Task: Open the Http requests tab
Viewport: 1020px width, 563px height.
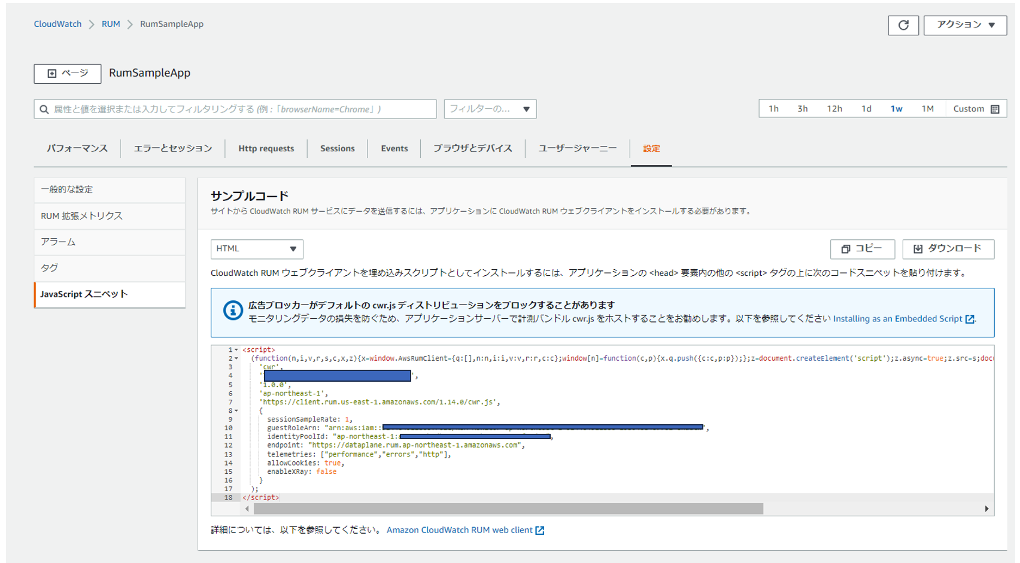Action: [266, 148]
